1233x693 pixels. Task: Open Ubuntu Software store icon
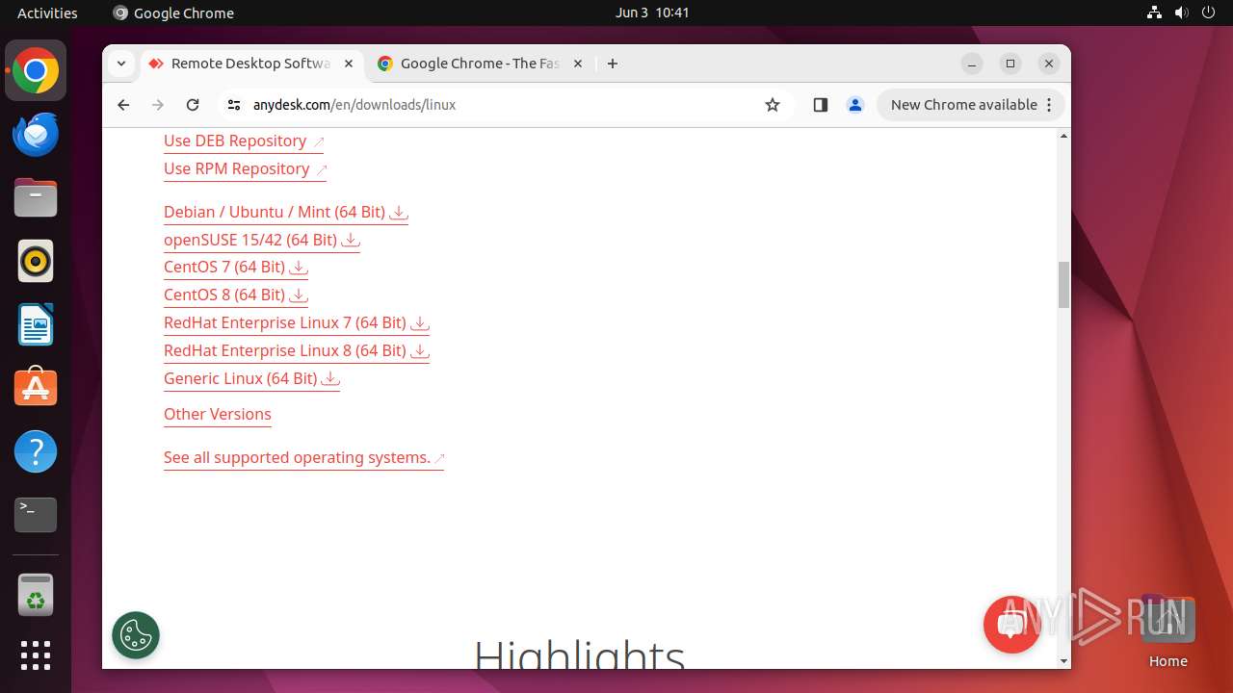36,388
